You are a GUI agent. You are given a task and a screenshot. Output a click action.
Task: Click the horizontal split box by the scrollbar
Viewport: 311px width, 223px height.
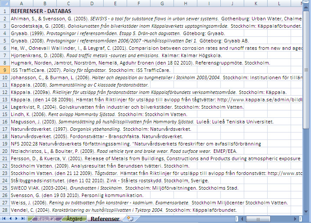pyautogui.click(x=301, y=219)
